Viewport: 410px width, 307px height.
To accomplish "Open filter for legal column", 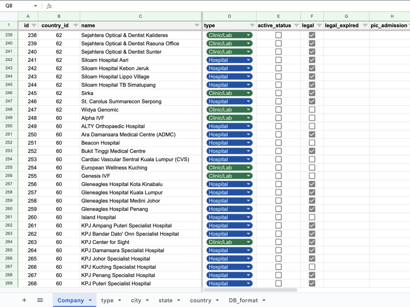I will pyautogui.click(x=319, y=25).
